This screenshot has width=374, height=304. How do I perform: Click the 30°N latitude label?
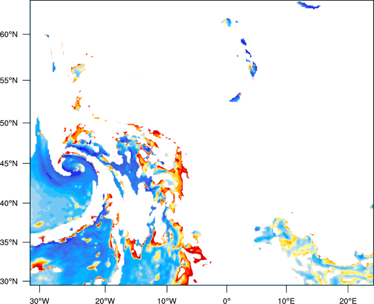pyautogui.click(x=9, y=282)
